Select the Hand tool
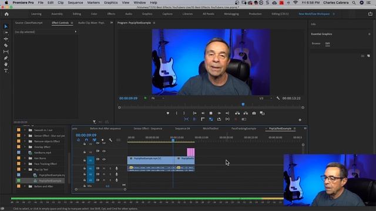 click(6, 64)
